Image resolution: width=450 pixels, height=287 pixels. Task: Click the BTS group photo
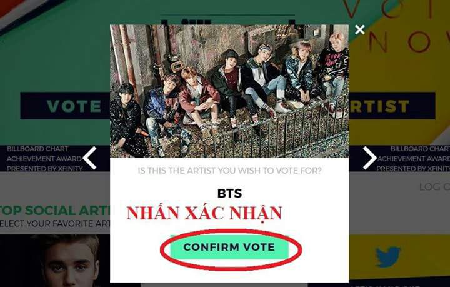point(229,91)
